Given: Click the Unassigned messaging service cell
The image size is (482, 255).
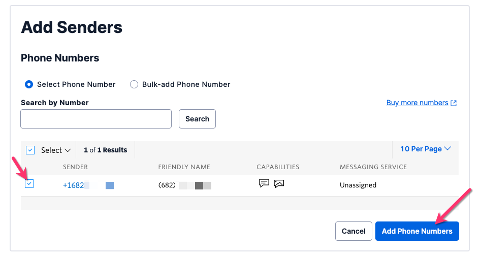Looking at the screenshot, I should (x=358, y=185).
